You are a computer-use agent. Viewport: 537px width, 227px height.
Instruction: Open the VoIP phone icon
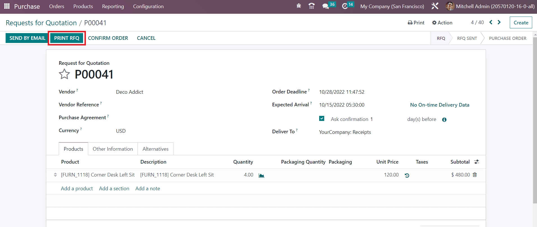coord(312,6)
